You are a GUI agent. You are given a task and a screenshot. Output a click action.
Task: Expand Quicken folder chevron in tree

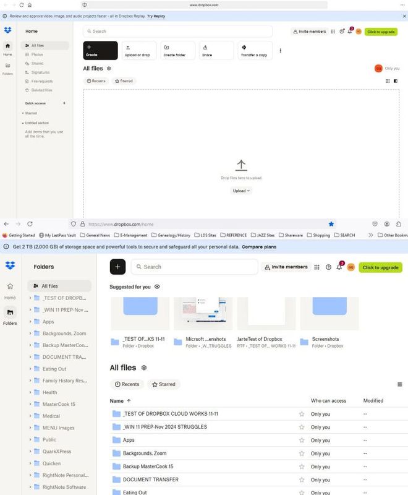click(30, 463)
